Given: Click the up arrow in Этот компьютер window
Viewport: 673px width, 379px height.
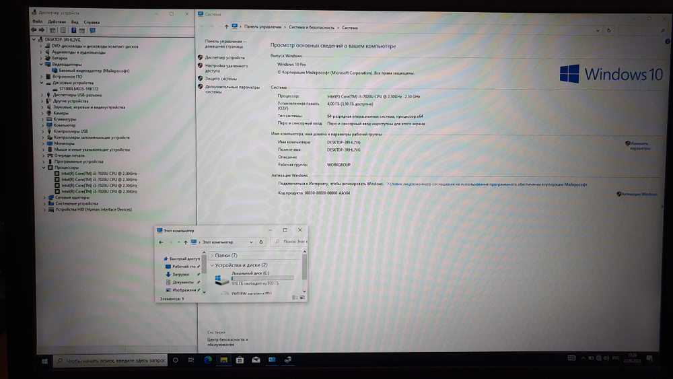Looking at the screenshot, I should pos(186,242).
